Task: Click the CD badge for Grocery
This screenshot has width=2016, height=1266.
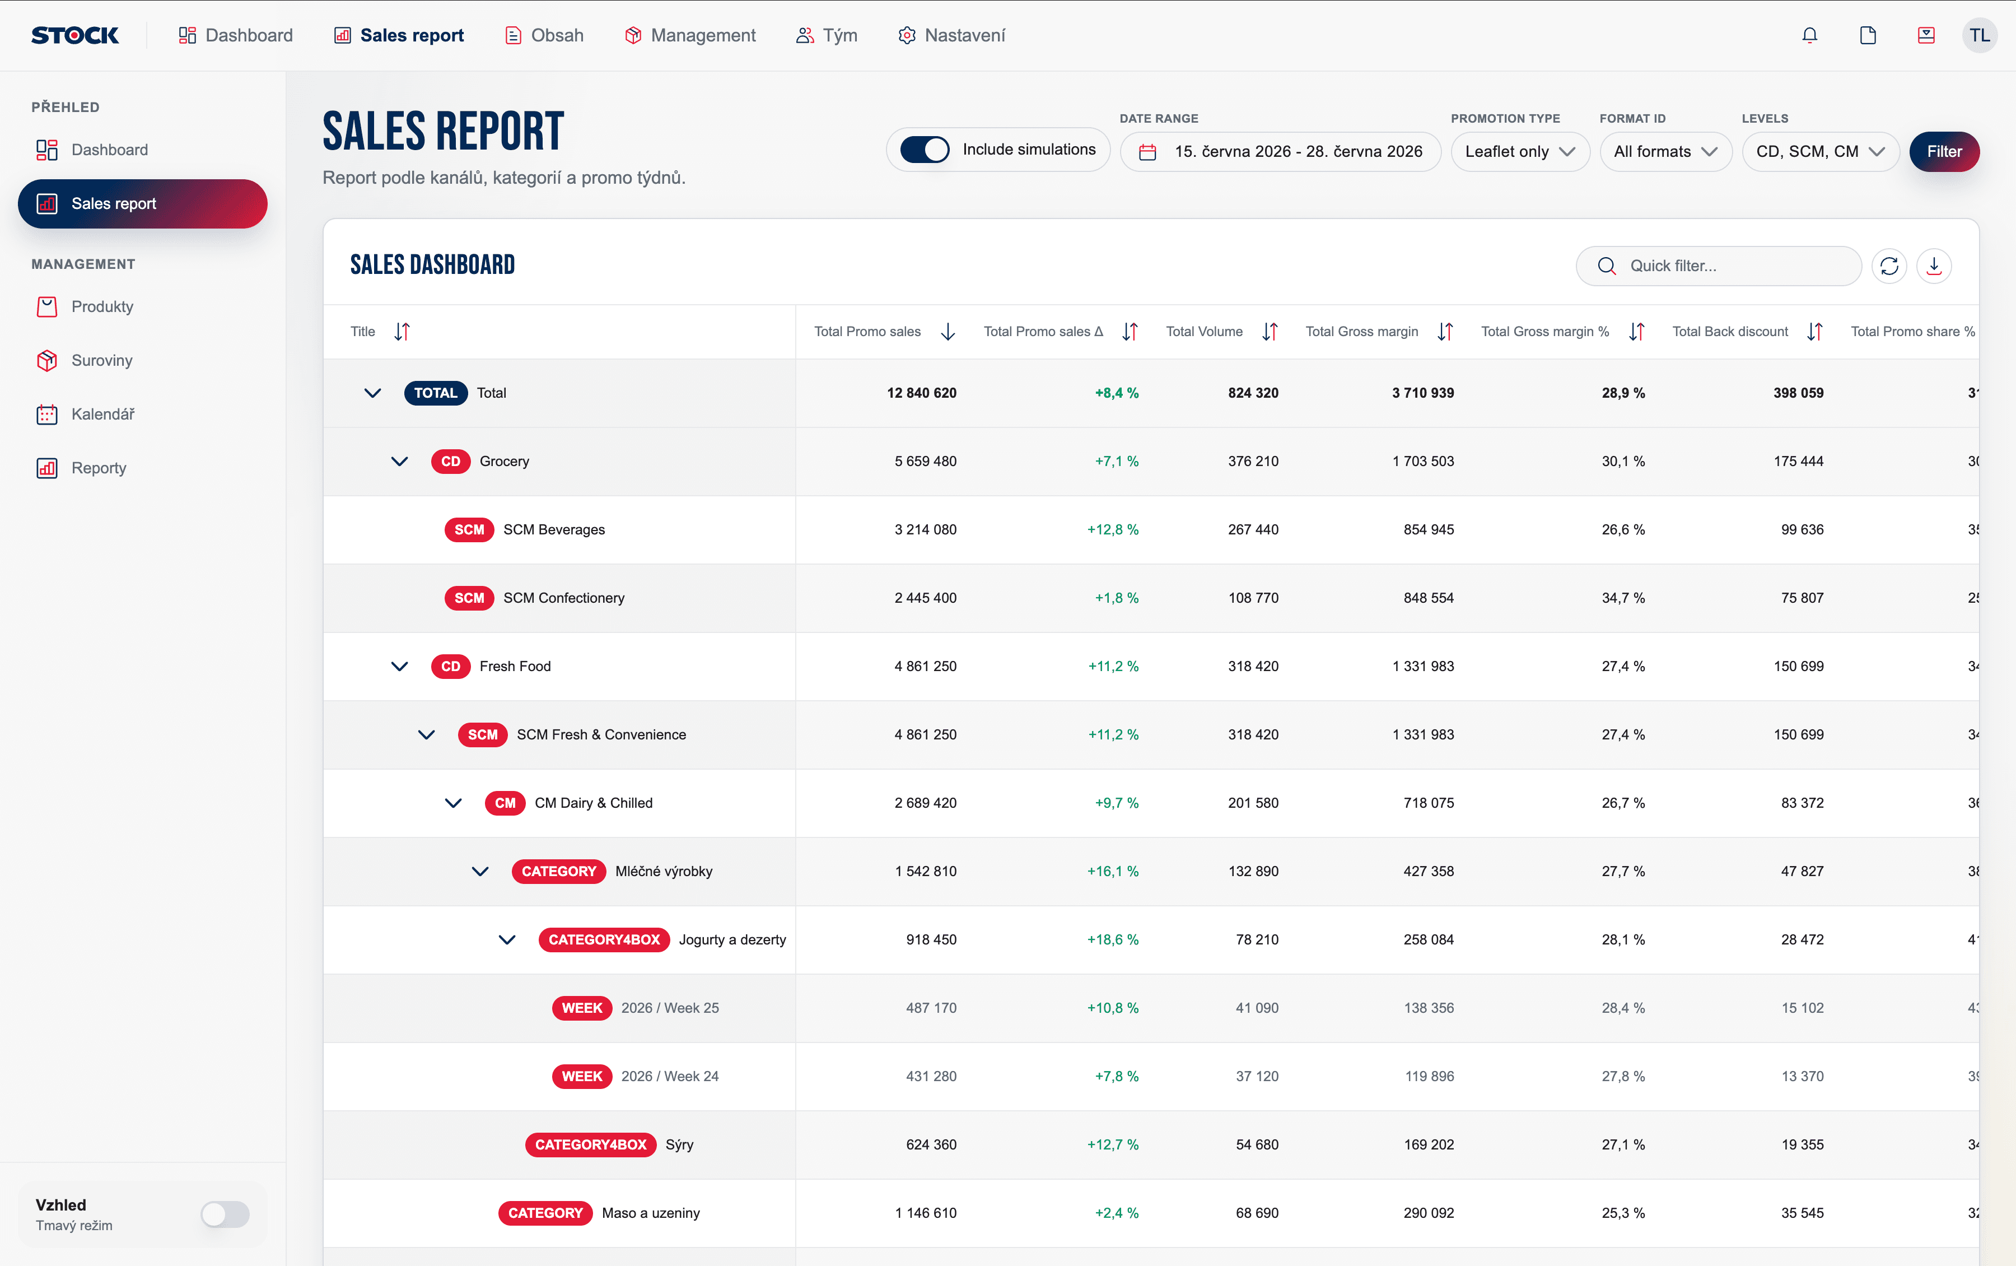Action: point(450,462)
